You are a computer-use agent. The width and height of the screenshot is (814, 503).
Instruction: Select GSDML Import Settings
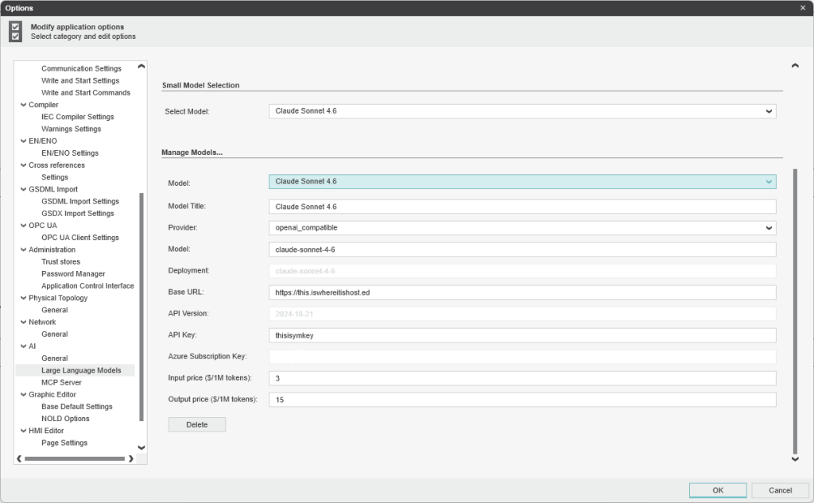pyautogui.click(x=80, y=201)
